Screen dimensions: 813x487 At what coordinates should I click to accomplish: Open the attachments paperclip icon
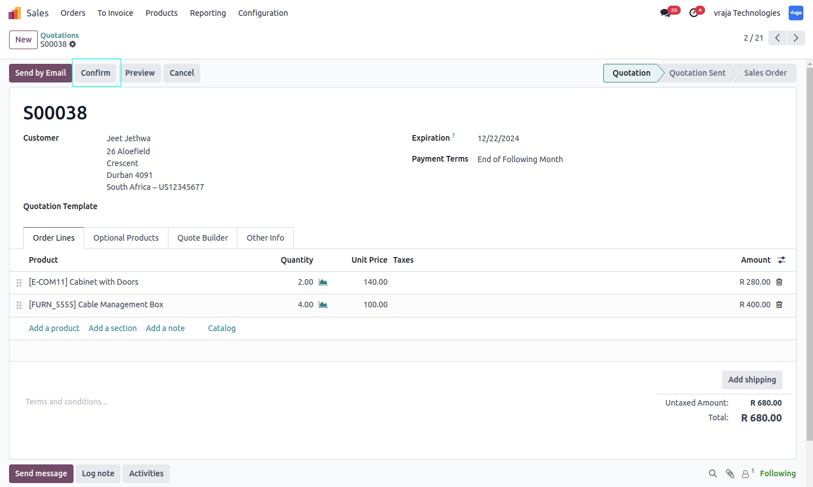click(730, 473)
